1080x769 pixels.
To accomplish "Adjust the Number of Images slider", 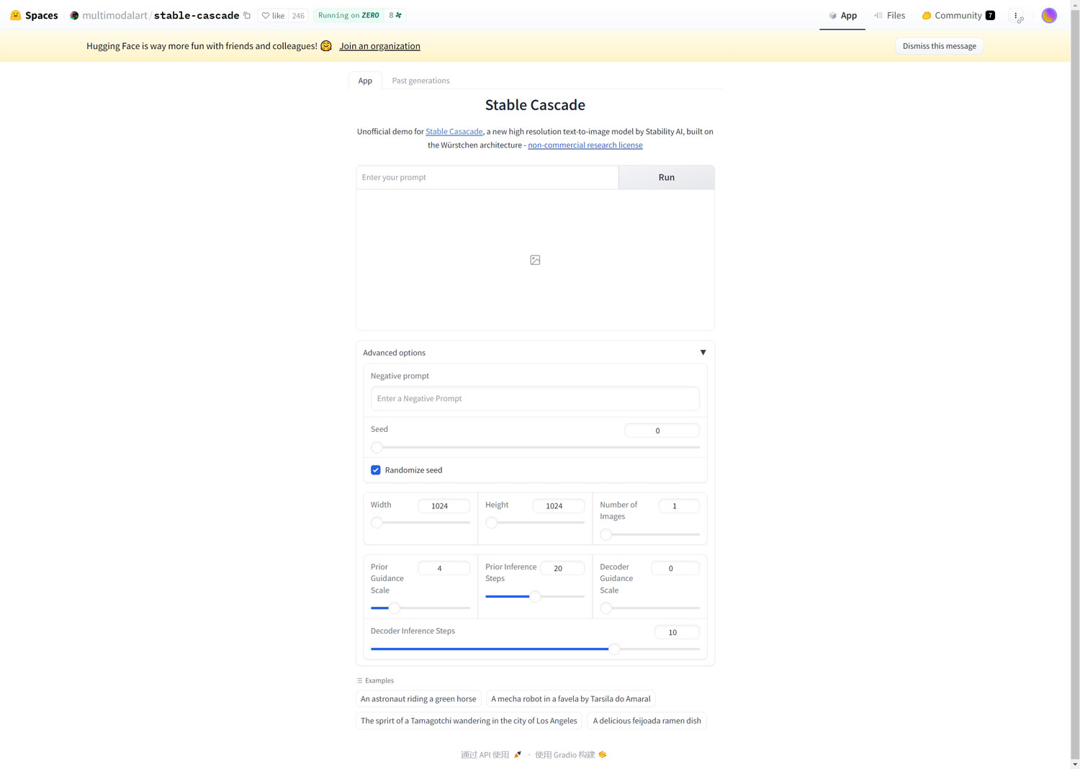I will [649, 534].
